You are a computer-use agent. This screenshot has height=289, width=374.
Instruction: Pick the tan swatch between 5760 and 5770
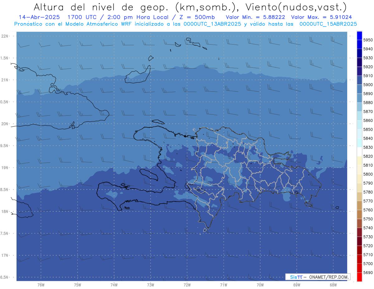click(x=359, y=205)
